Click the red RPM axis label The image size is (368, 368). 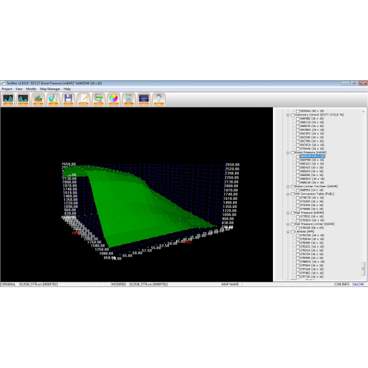[77, 233]
